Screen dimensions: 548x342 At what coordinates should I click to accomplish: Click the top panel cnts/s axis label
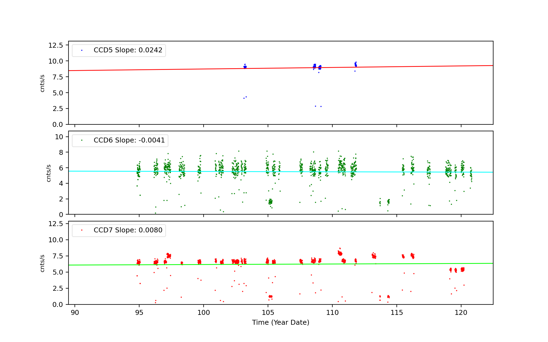point(42,83)
